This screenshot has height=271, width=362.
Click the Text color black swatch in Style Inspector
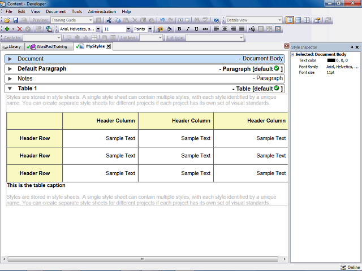(x=331, y=60)
